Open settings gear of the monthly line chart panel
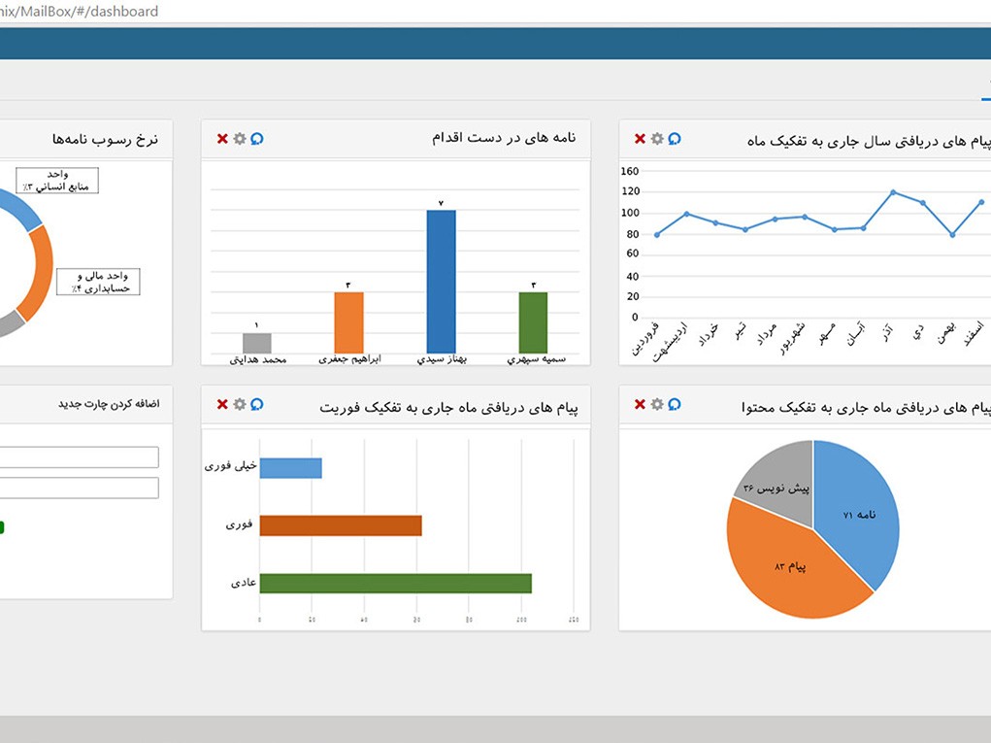Screen dimensions: 991x743 [657, 139]
